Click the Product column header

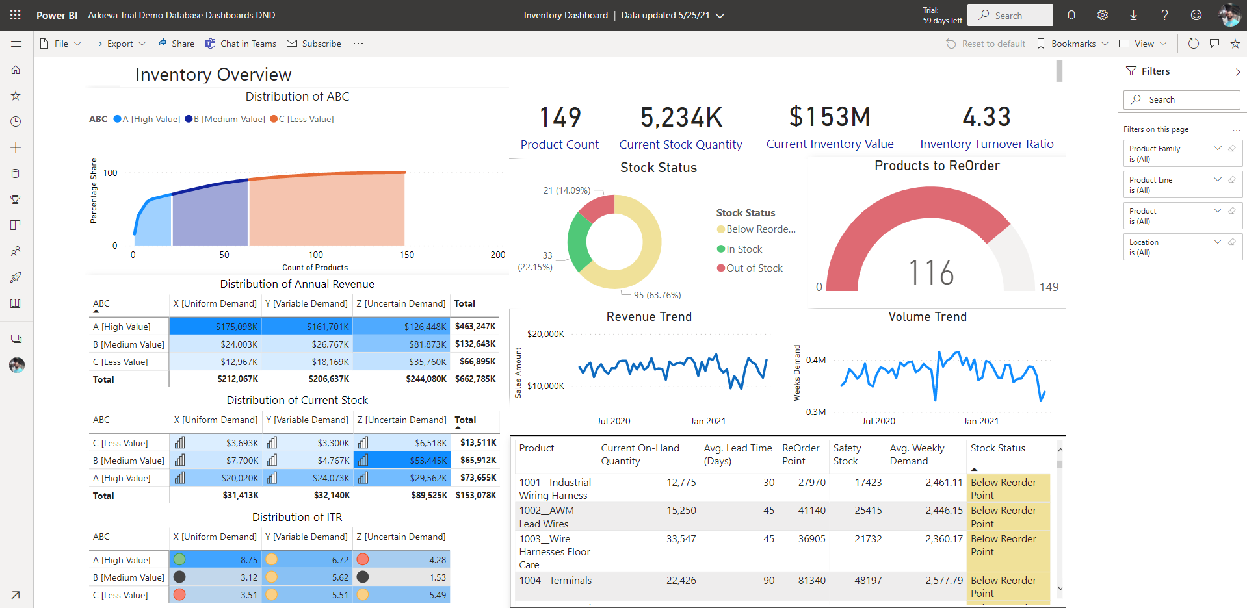tap(536, 448)
